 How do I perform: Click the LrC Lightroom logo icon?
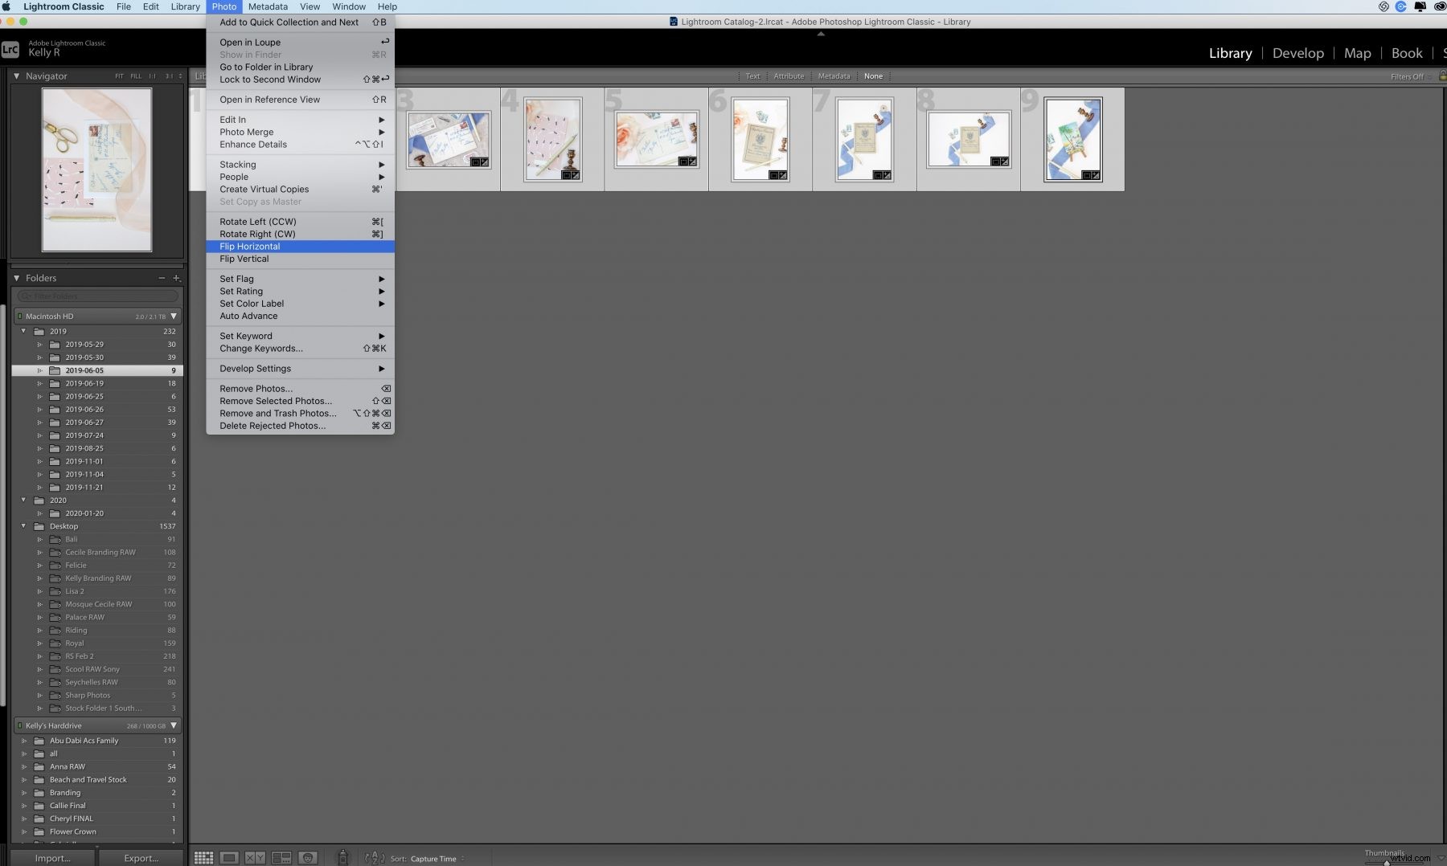click(10, 49)
